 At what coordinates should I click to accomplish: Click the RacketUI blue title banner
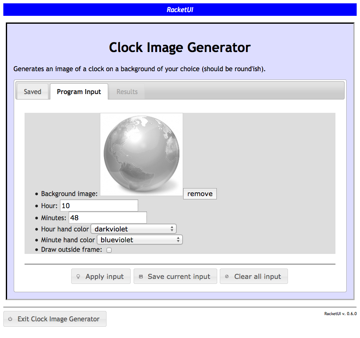coord(180,10)
